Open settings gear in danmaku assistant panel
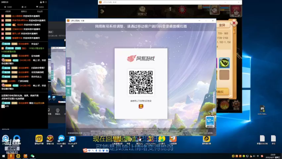Viewport: 282px width, 159px height. click(x=43, y=2)
